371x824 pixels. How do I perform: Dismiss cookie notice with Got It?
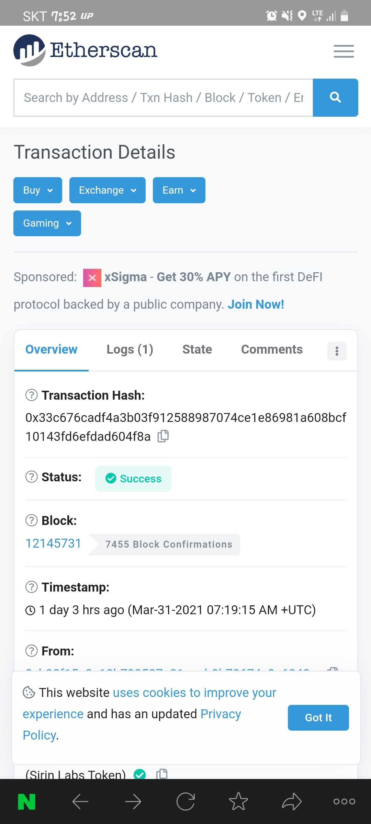(318, 718)
